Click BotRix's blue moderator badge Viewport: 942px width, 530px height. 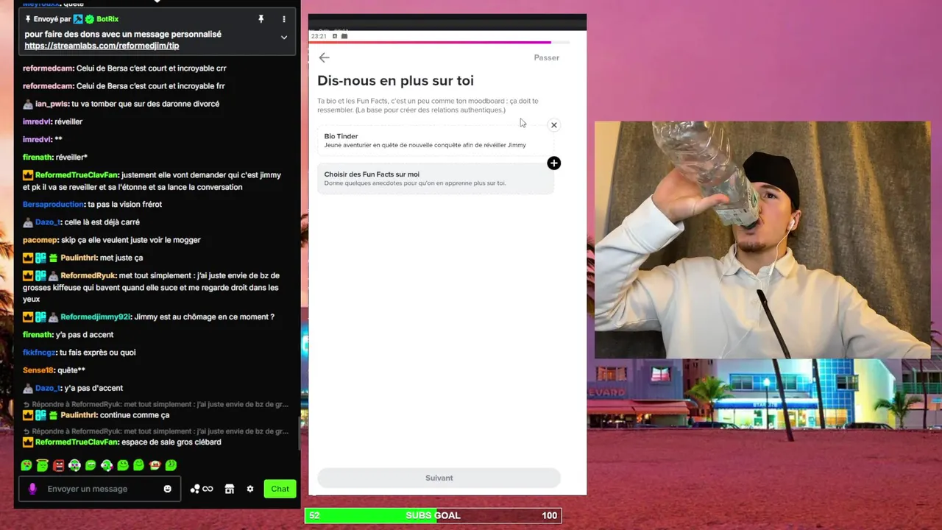(x=78, y=19)
